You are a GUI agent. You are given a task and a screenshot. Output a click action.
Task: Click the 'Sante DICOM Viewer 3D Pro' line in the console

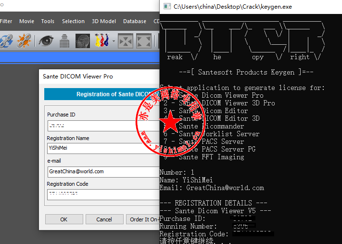click(x=219, y=103)
